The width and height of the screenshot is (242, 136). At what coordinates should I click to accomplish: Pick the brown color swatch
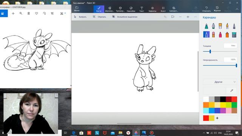(234, 111)
